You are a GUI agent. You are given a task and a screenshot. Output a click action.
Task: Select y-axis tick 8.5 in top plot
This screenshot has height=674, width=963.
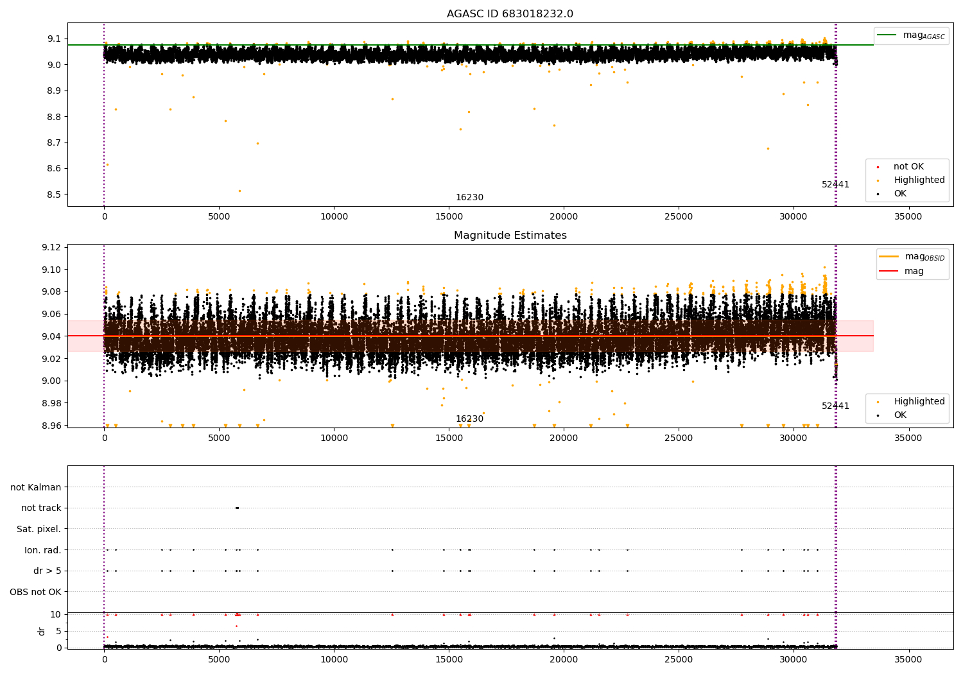tap(54, 195)
